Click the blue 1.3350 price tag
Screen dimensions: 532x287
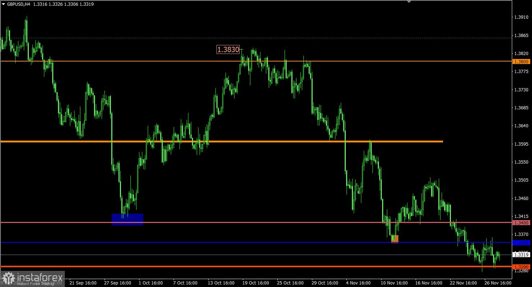tap(521, 243)
